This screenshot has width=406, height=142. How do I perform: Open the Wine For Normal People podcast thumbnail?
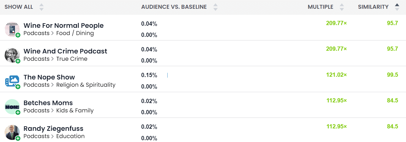pyautogui.click(x=12, y=29)
